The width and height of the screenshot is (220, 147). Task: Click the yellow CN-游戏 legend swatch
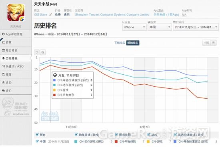(148, 141)
